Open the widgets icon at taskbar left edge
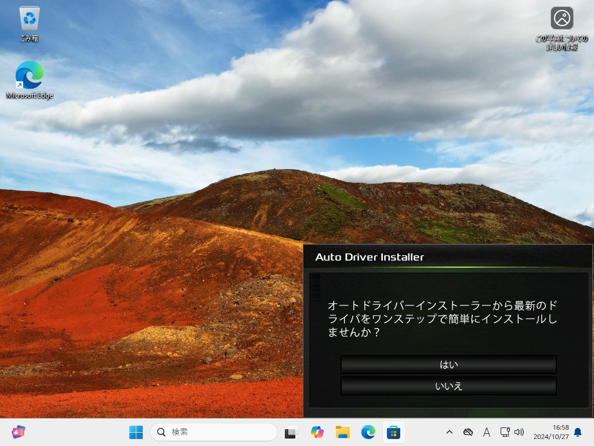Screen dimensions: 594x446 [19, 432]
